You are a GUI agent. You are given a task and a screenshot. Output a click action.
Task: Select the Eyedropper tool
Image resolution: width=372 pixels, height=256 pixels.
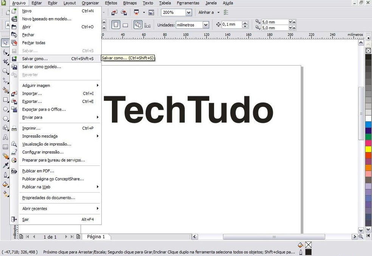tap(5, 166)
